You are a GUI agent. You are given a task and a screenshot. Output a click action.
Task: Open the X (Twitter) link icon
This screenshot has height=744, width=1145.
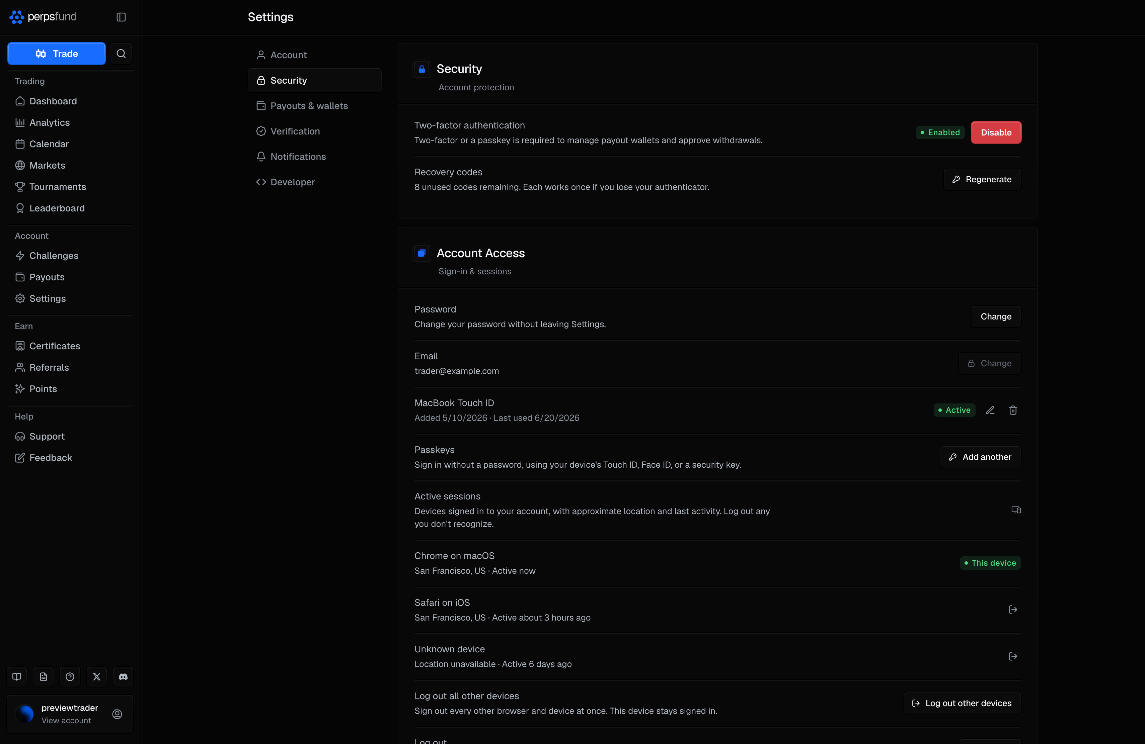coord(97,677)
